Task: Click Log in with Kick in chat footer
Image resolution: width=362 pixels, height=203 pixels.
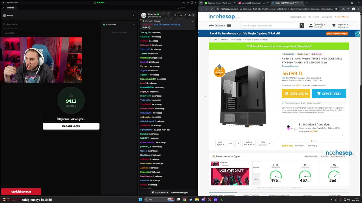Action: (x=160, y=192)
